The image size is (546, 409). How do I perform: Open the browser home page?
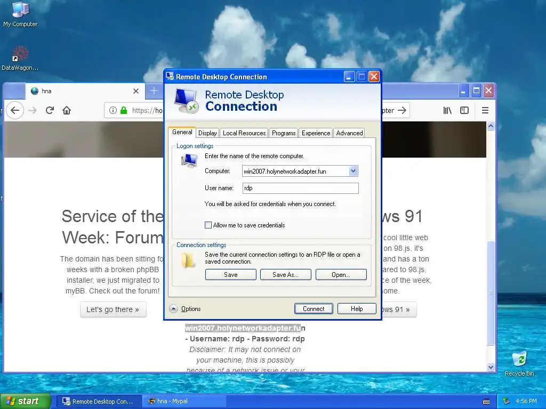(67, 110)
